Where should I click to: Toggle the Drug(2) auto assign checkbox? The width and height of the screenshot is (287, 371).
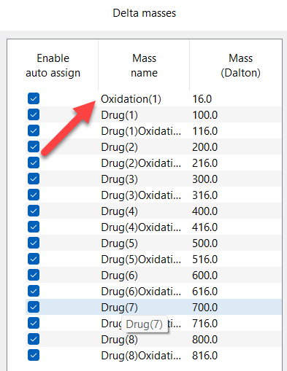(34, 147)
